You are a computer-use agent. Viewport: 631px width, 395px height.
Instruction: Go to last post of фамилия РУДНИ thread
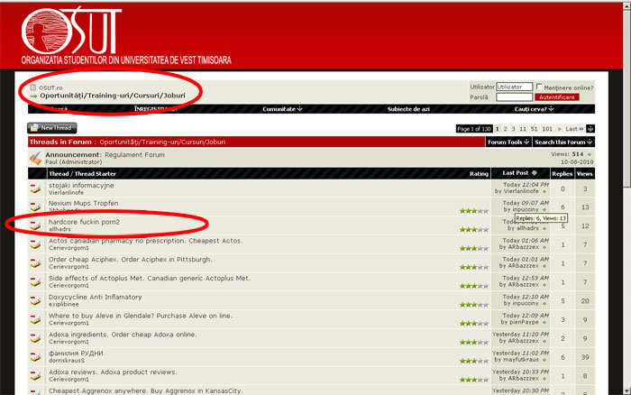coord(544,360)
